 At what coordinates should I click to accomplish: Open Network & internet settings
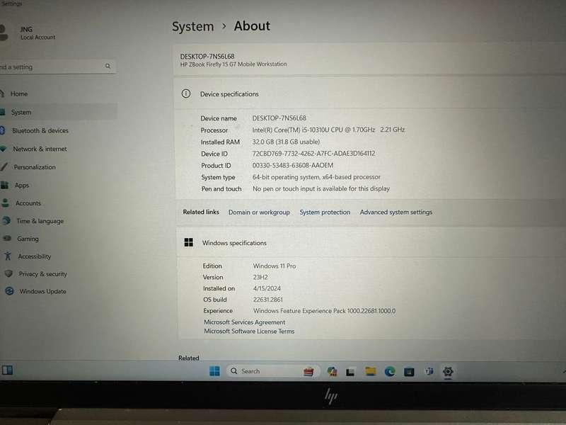pos(40,149)
